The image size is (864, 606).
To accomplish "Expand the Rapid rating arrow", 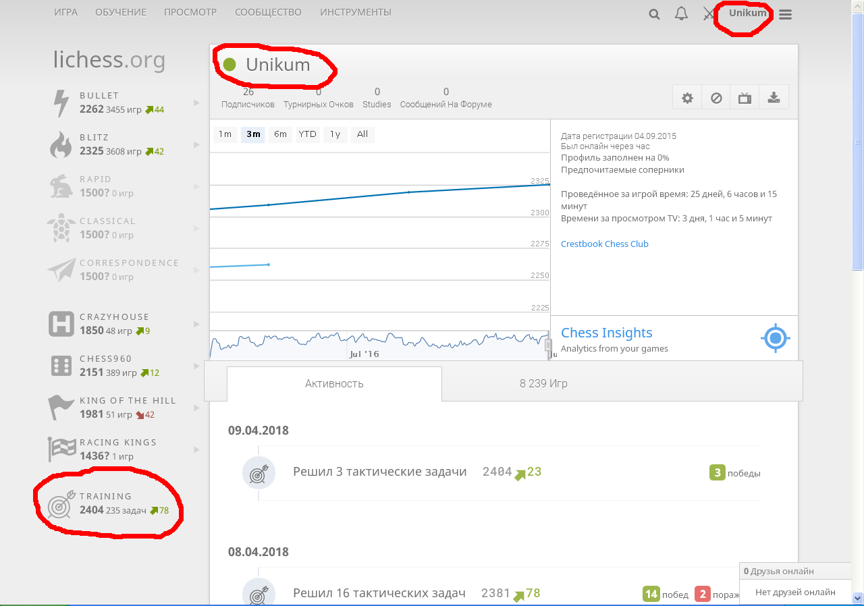I will click(x=196, y=186).
